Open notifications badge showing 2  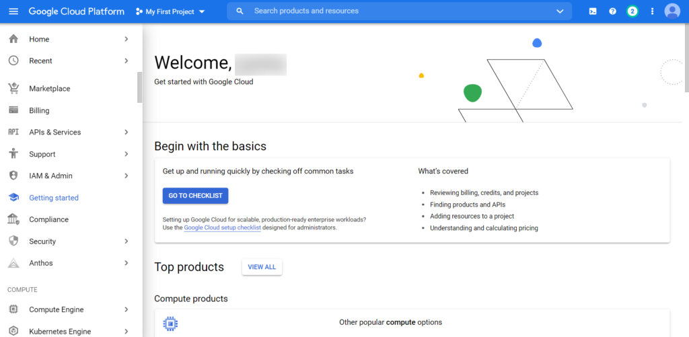tap(632, 11)
